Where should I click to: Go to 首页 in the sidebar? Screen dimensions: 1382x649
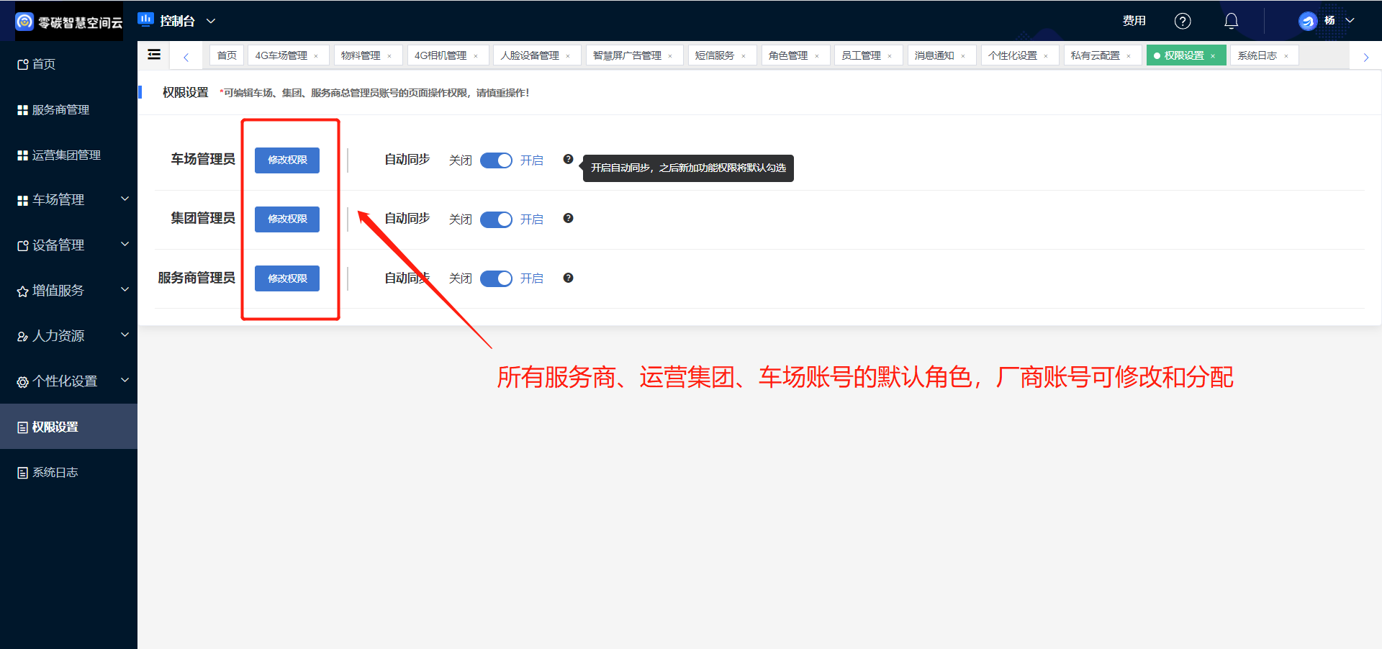pos(68,64)
